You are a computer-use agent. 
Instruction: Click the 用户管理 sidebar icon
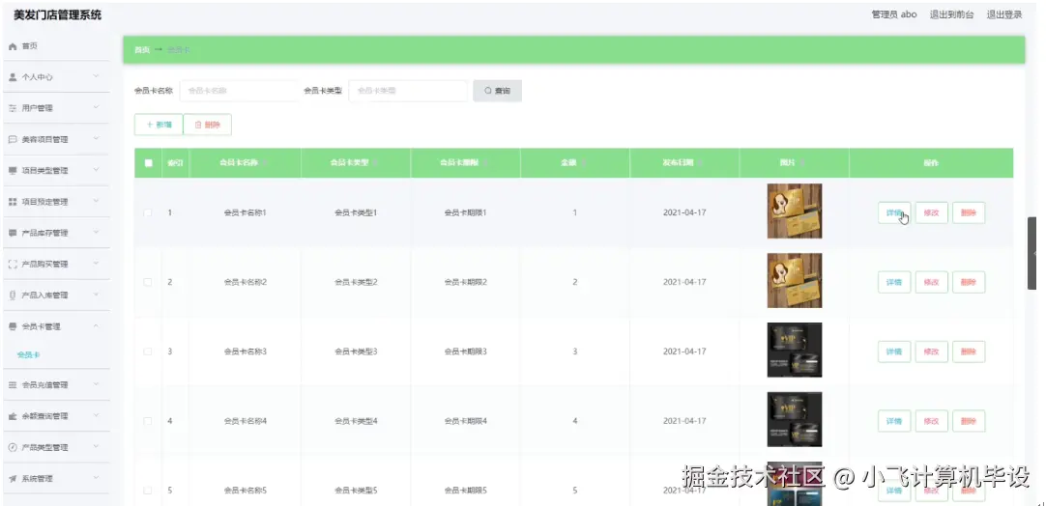pos(12,108)
